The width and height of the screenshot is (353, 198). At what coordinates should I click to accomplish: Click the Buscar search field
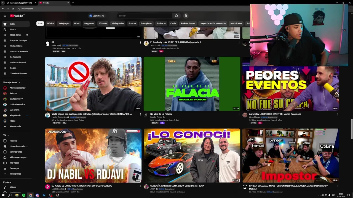(x=145, y=16)
